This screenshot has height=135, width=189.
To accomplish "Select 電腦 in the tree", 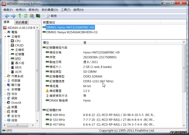I will tap(14, 32).
